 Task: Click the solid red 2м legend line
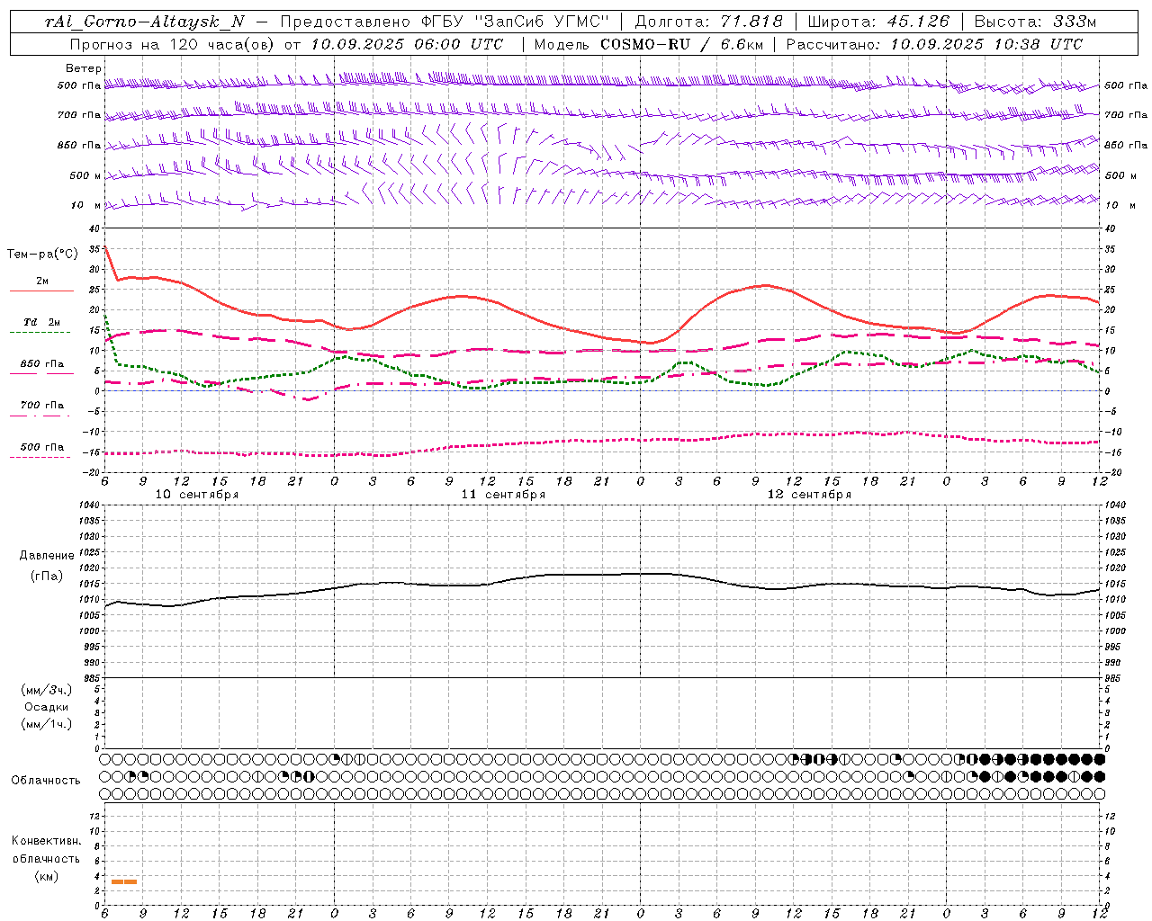(x=41, y=291)
